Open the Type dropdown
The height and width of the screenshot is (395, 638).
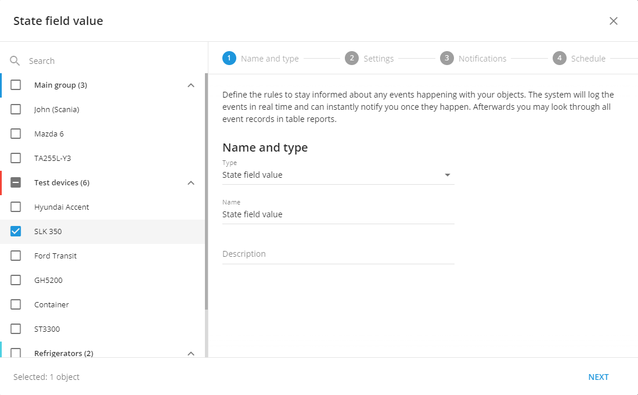(x=338, y=175)
